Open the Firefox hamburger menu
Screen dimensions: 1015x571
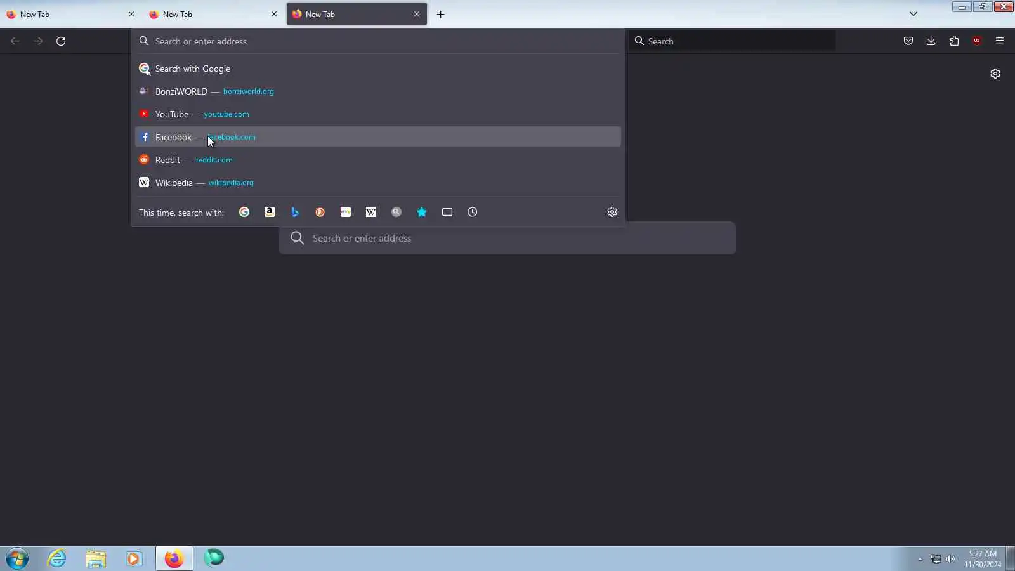(1000, 41)
